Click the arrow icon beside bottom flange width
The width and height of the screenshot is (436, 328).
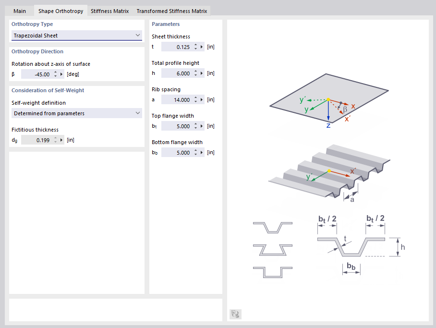[x=201, y=152]
